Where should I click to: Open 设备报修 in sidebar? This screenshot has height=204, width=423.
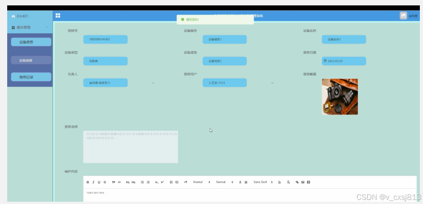pyautogui.click(x=31, y=60)
